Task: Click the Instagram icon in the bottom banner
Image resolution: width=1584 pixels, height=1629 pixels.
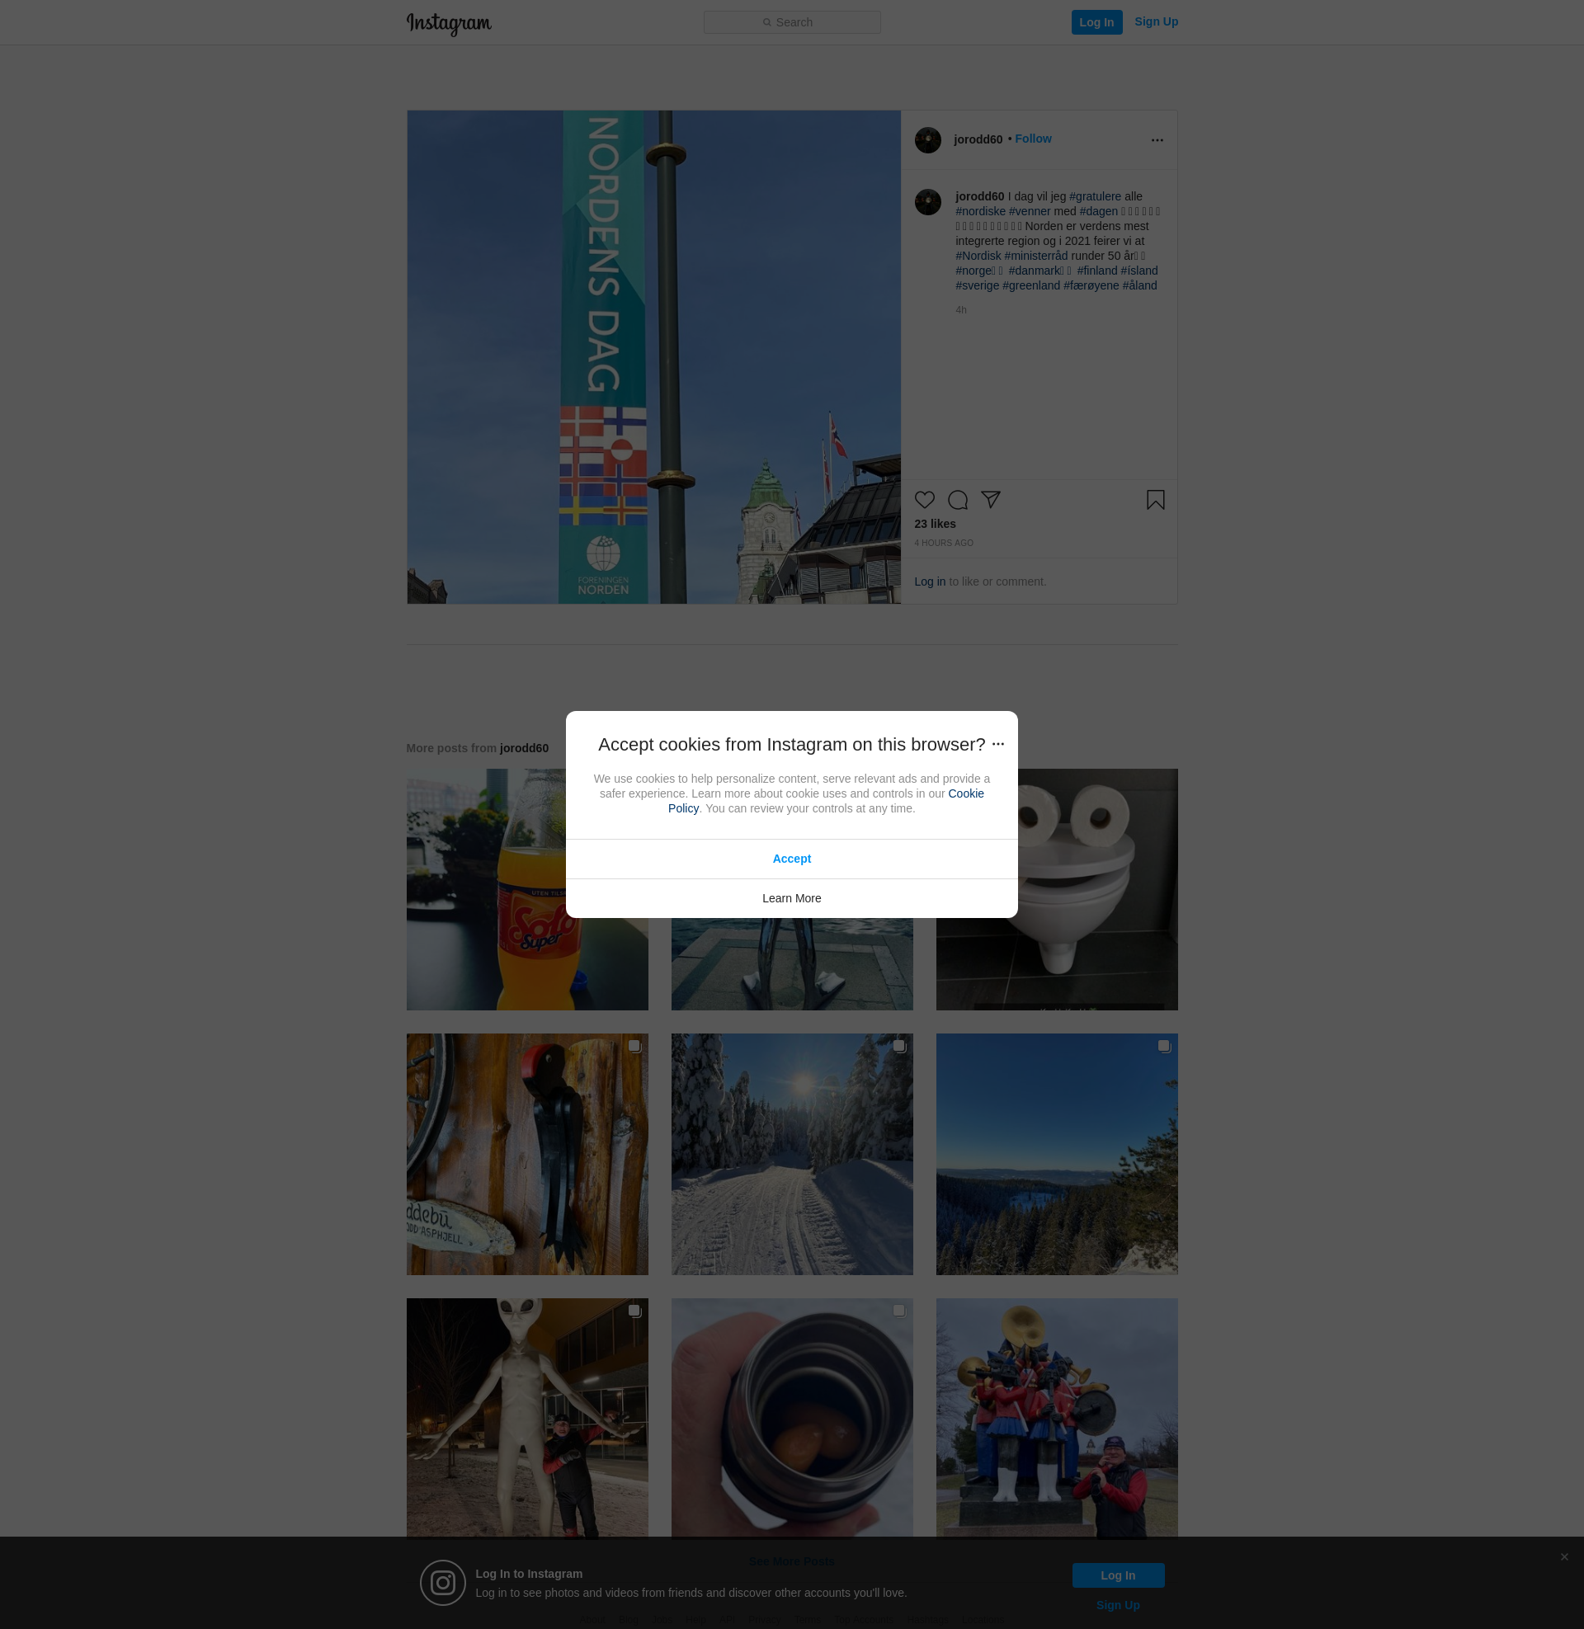Action: tap(442, 1583)
